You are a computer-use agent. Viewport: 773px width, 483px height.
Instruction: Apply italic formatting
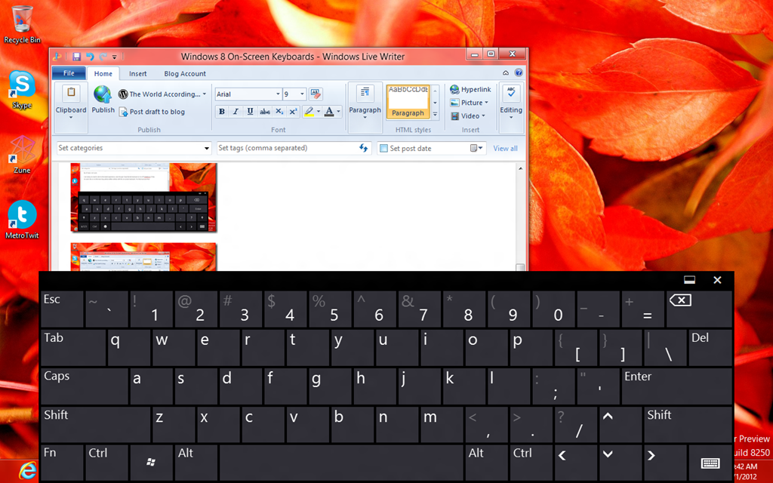pyautogui.click(x=236, y=112)
